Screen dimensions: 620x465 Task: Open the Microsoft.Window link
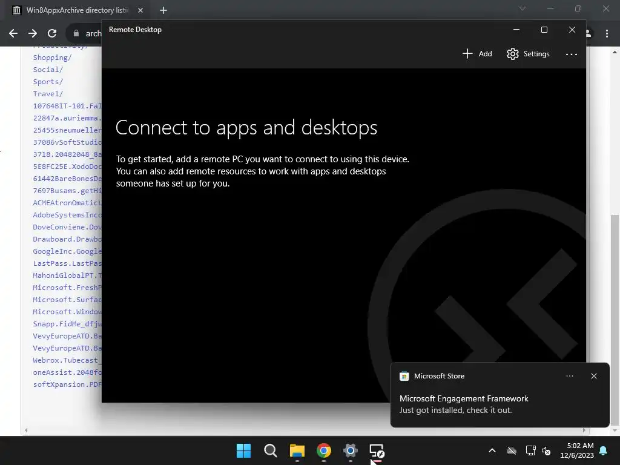[x=67, y=312]
